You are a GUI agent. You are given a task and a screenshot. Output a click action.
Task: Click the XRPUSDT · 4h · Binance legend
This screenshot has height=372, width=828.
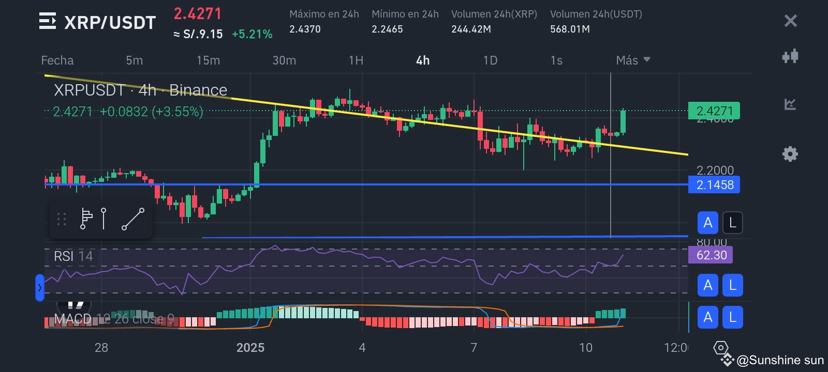[140, 90]
